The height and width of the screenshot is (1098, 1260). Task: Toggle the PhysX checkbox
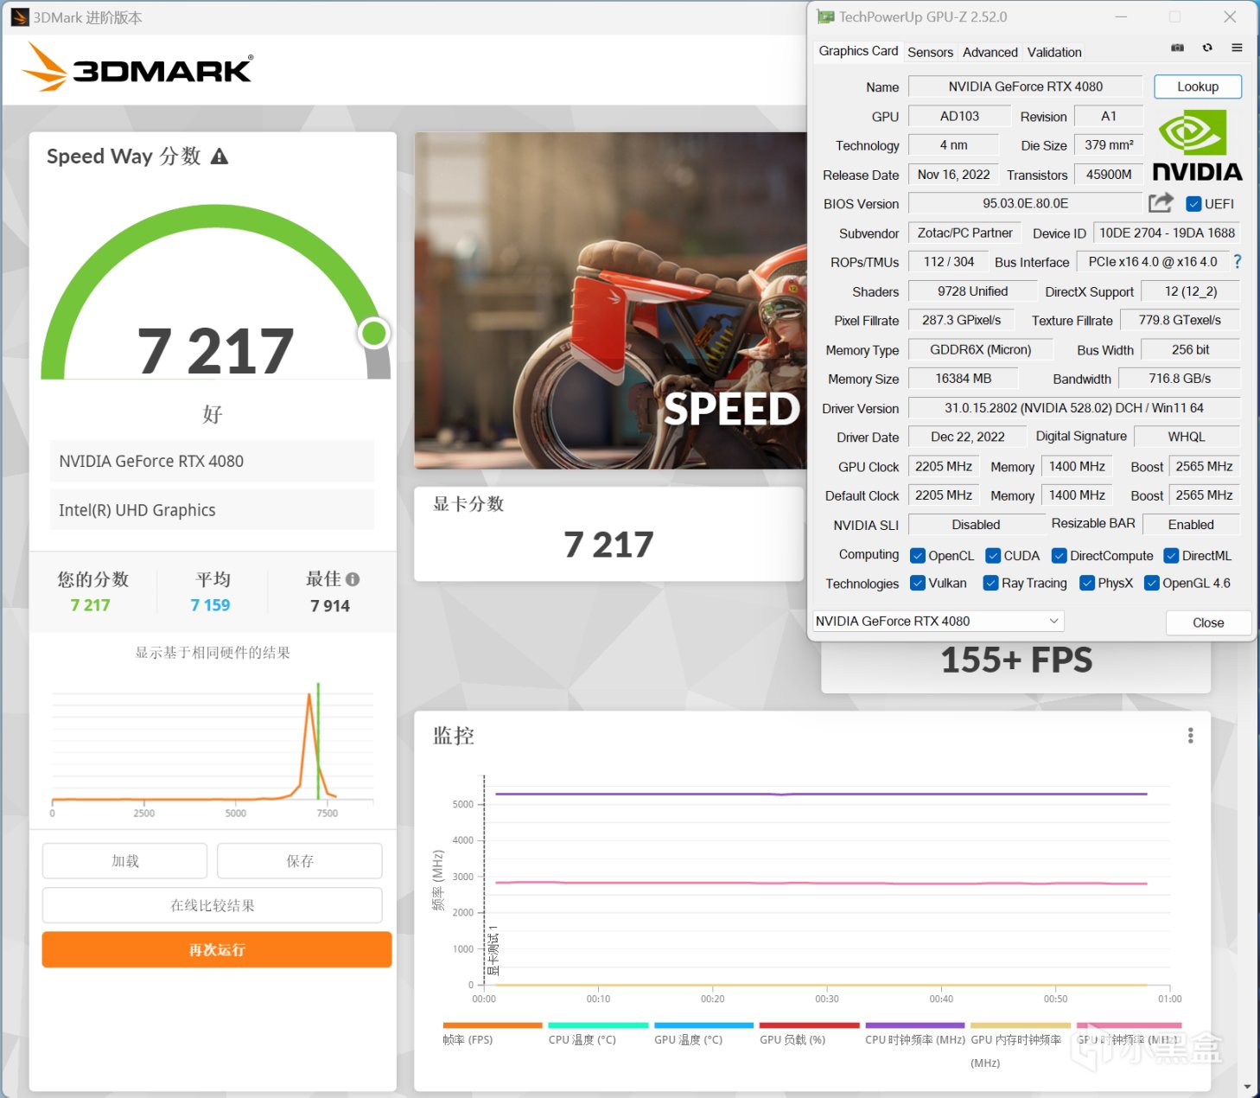click(1087, 584)
